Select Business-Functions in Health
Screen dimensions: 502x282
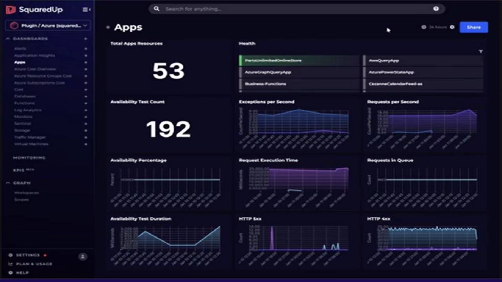point(299,84)
